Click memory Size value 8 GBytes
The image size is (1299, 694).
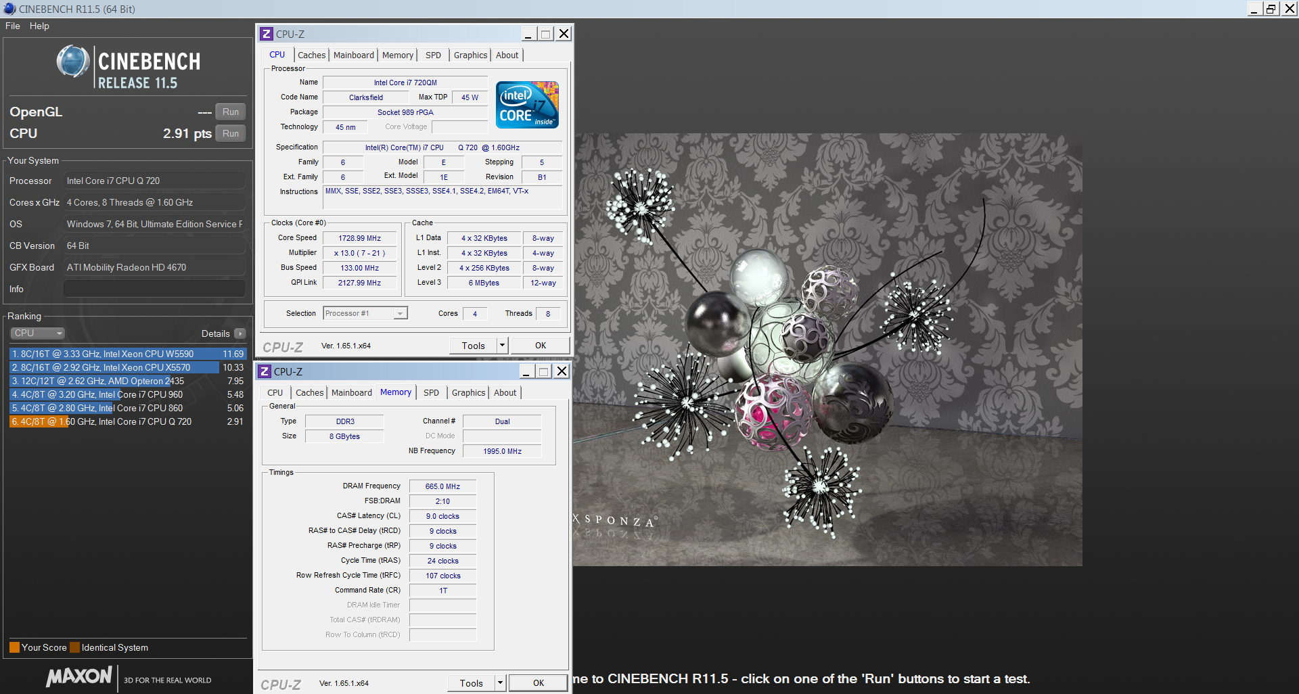[x=345, y=436]
